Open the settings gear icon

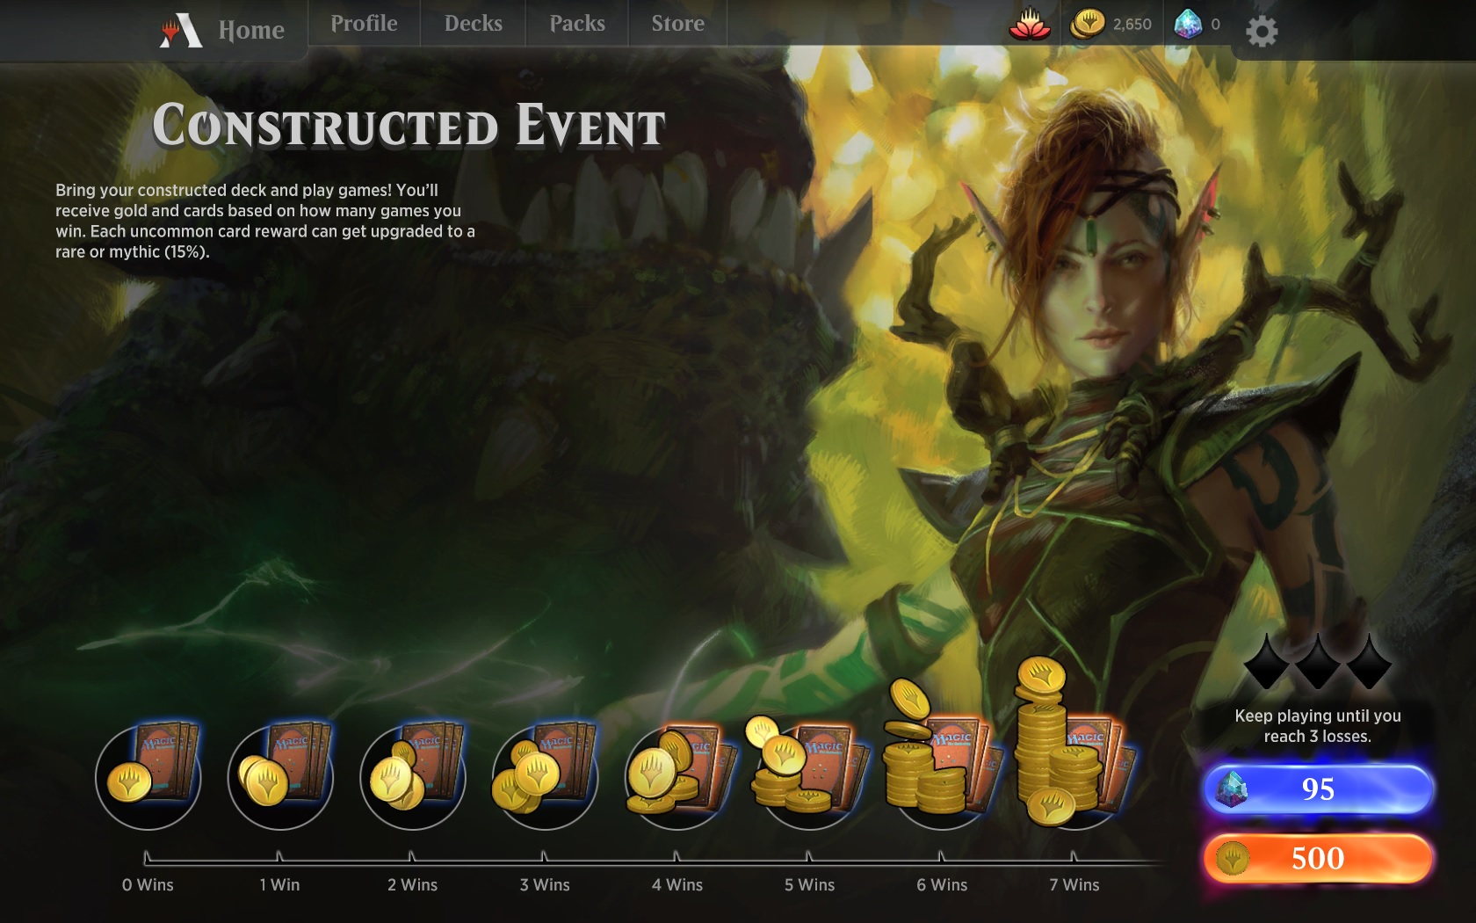(x=1262, y=33)
